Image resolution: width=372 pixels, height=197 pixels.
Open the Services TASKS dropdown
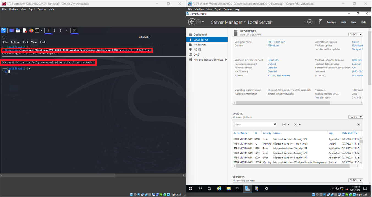click(356, 180)
